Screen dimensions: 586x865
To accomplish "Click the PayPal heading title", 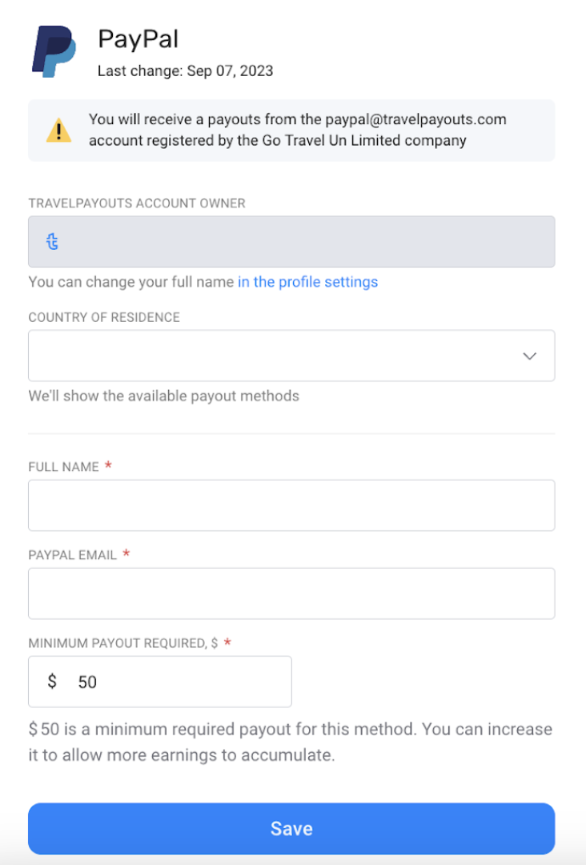I will click(138, 39).
